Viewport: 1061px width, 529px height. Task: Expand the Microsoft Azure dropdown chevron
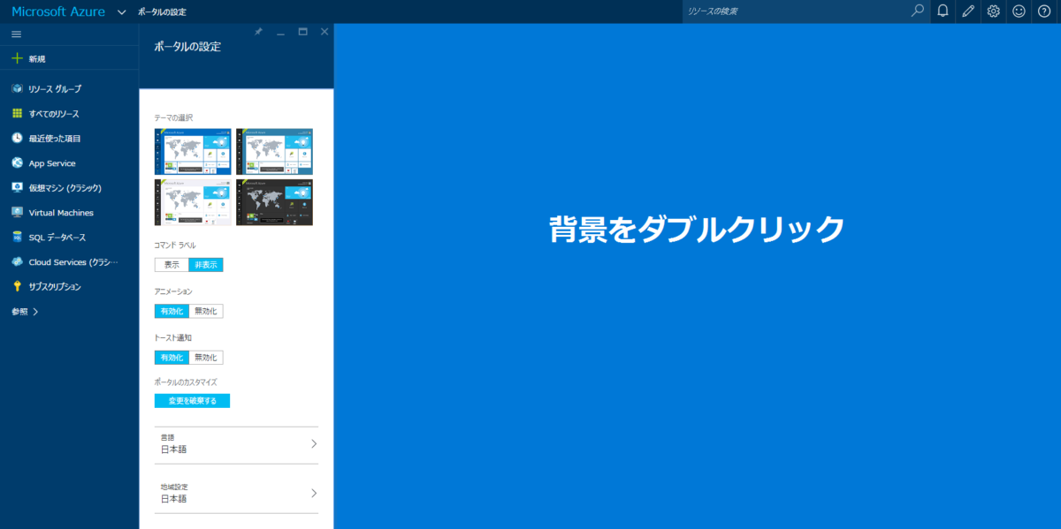coord(121,12)
